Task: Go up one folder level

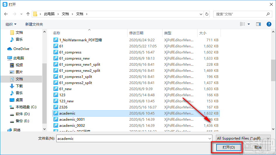Action: pyautogui.click(x=28, y=14)
